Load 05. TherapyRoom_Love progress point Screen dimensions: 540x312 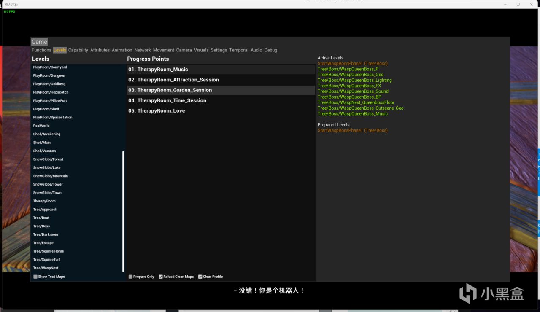[x=221, y=111]
